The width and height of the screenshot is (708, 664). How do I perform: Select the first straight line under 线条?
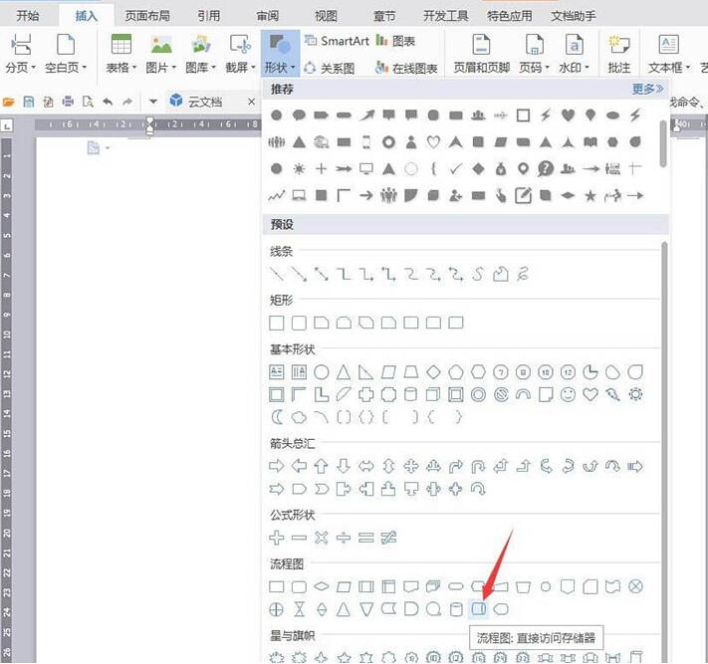coord(277,274)
